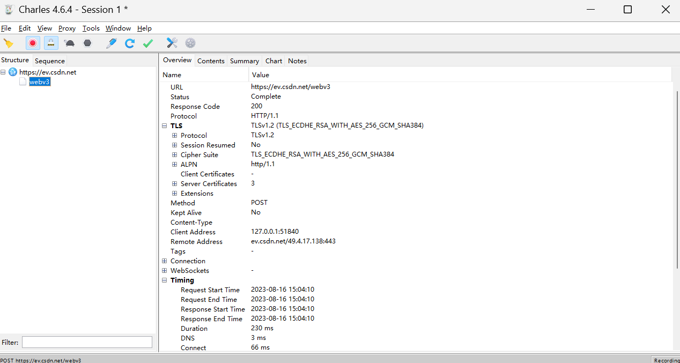Select the https://ev.csdn.net host node
The height and width of the screenshot is (363, 680).
coord(48,72)
